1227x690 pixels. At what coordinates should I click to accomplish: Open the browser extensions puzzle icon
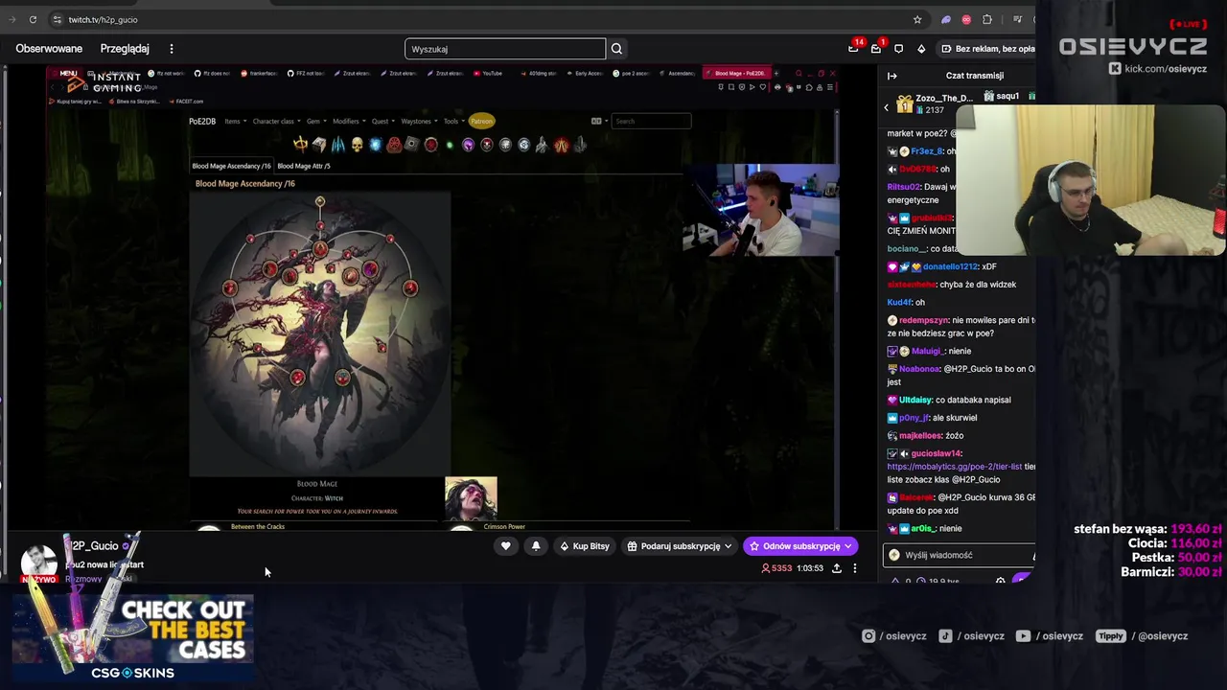[x=987, y=19]
